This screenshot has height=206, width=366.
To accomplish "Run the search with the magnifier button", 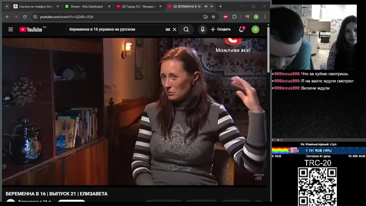I will coord(186,29).
